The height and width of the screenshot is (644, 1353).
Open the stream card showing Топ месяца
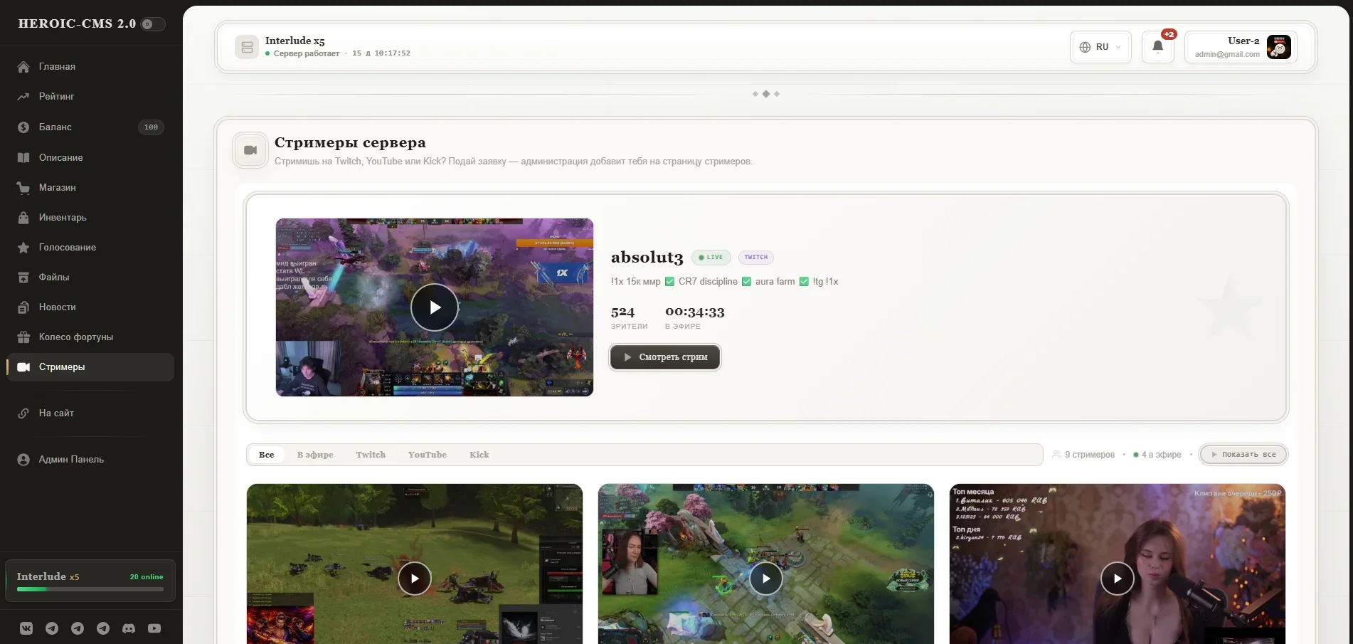(1118, 564)
